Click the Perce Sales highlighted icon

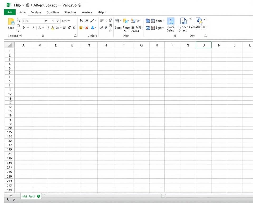coord(171,21)
